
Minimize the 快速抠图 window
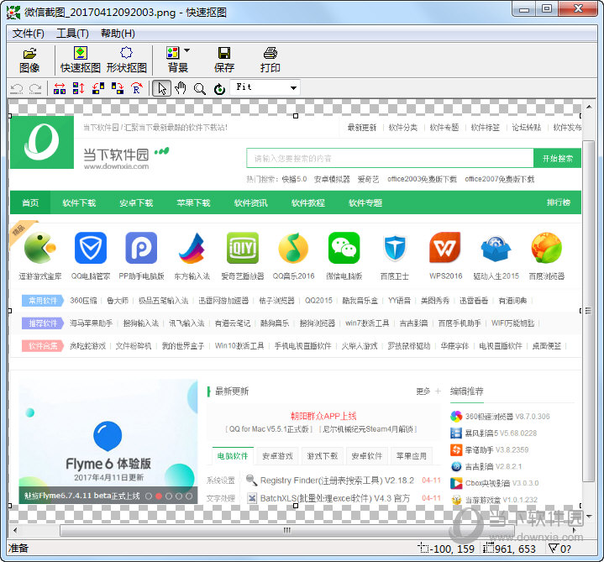(x=524, y=9)
